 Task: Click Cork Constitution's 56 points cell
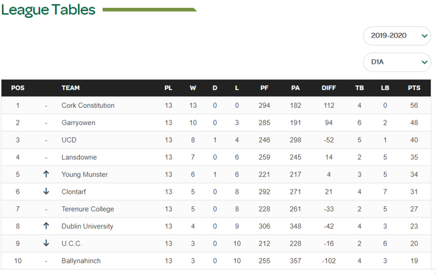(x=414, y=105)
